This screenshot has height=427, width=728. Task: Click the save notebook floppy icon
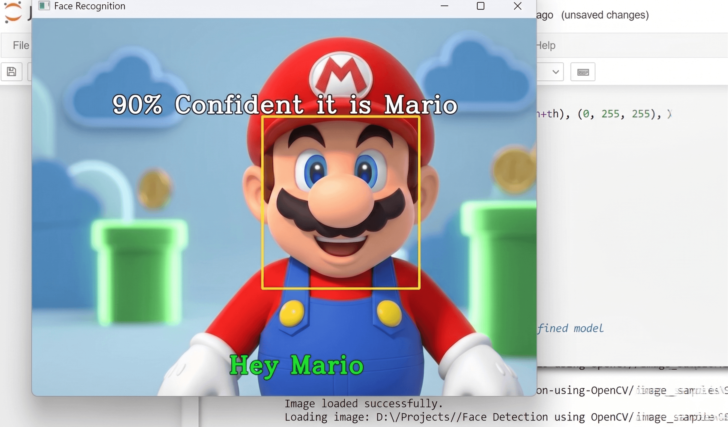[11, 72]
